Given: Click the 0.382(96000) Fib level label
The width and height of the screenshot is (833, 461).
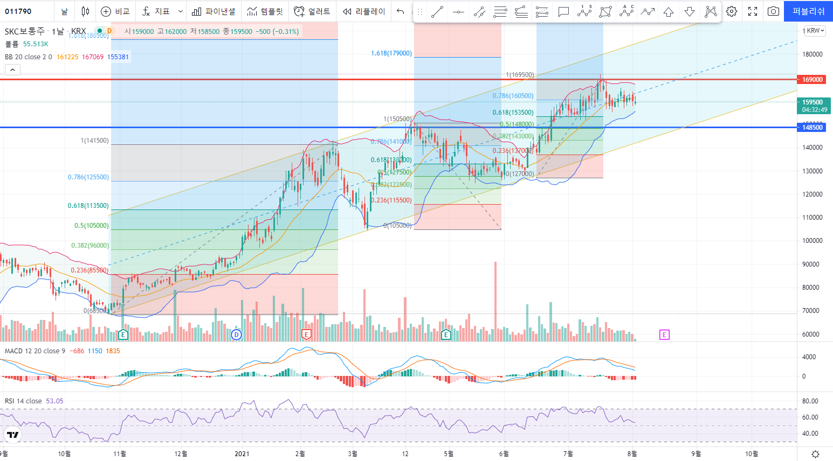Looking at the screenshot, I should 90,246.
